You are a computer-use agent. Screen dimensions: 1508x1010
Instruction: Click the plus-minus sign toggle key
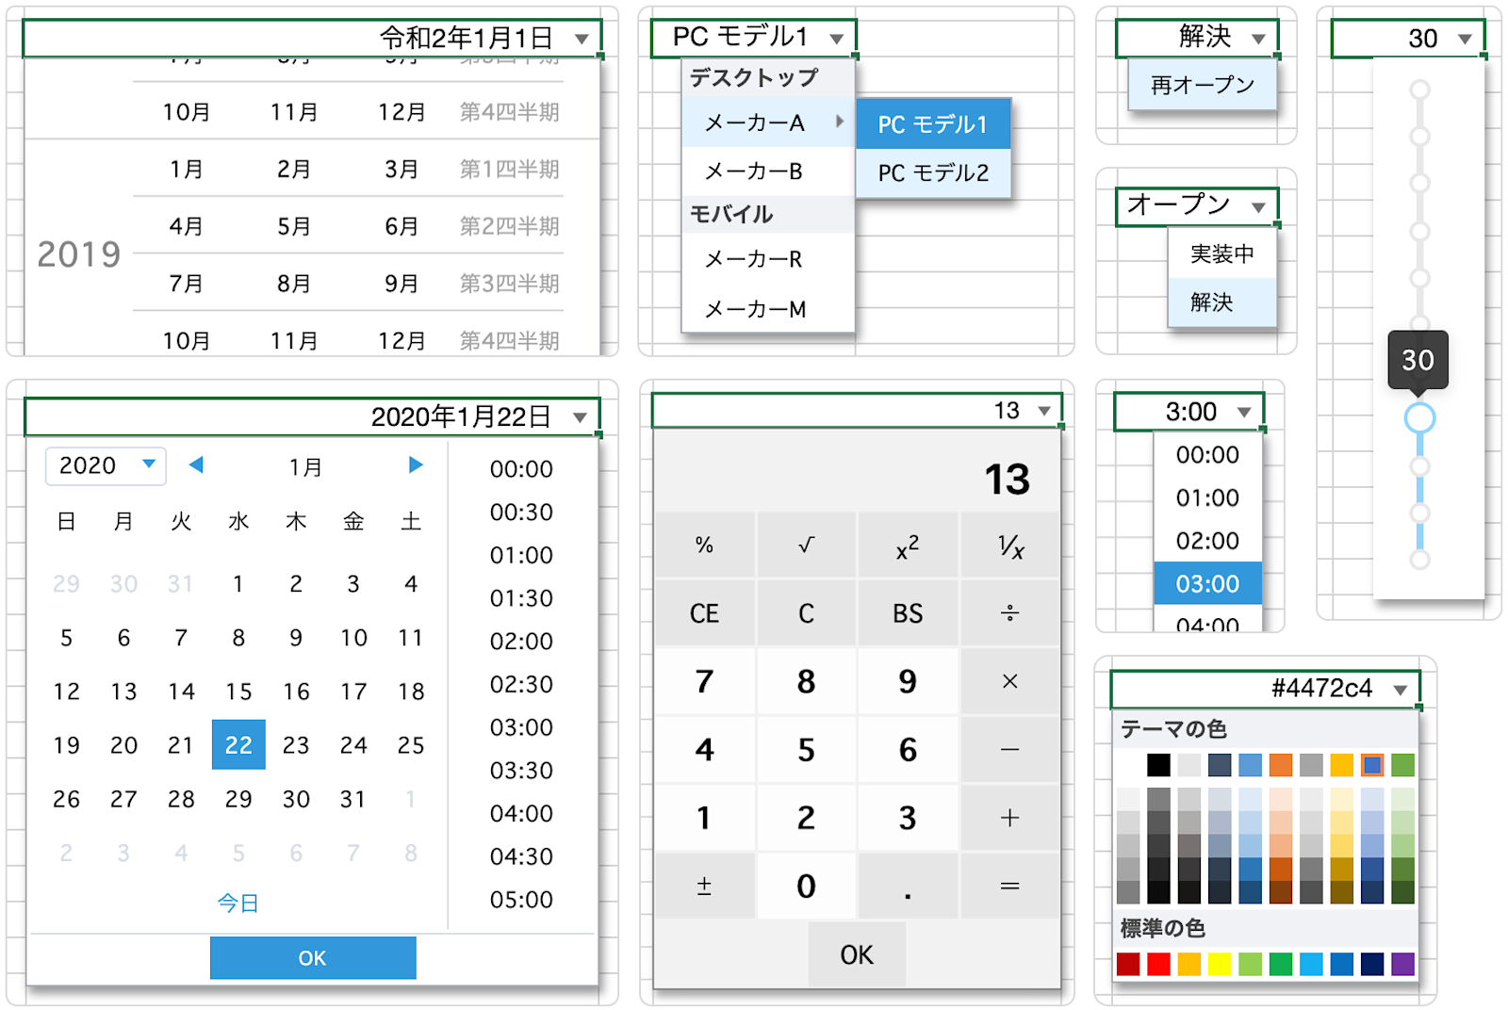tap(704, 886)
